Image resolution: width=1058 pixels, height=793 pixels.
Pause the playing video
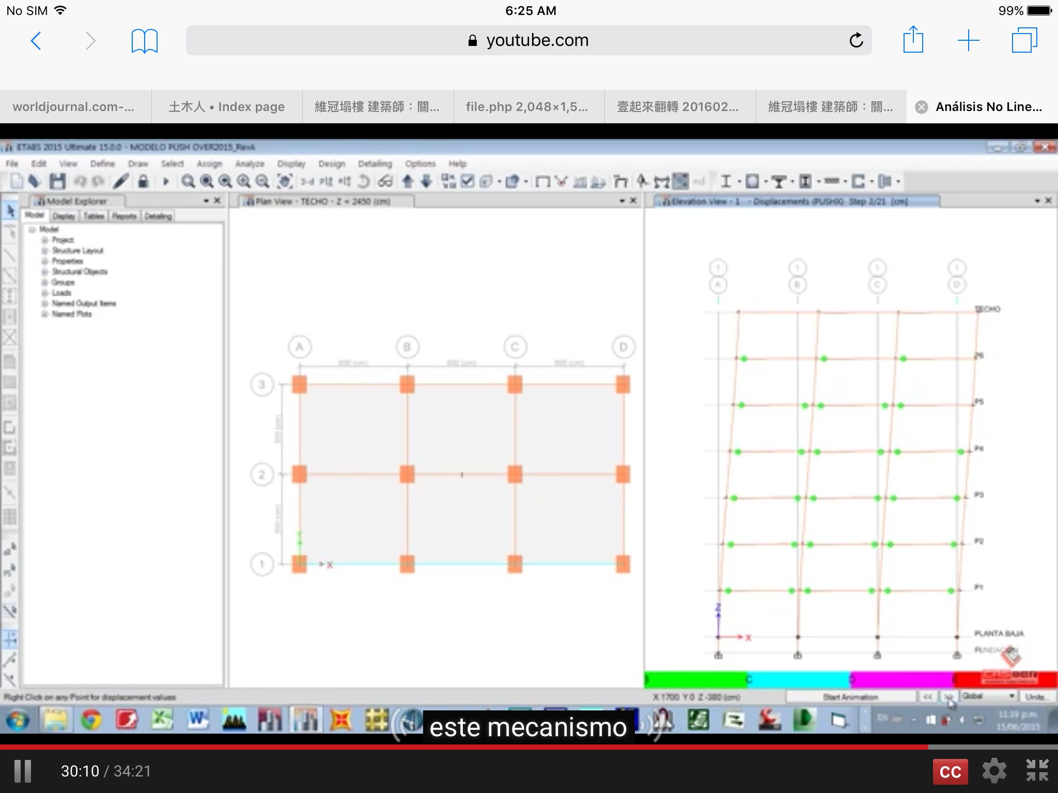[x=23, y=771]
